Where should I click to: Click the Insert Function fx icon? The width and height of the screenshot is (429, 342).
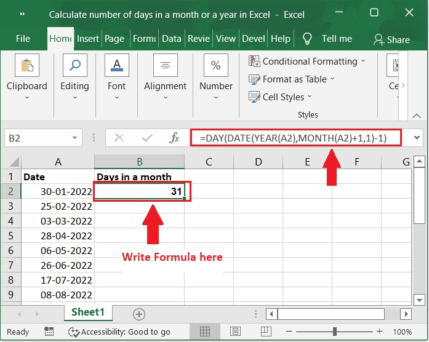[x=175, y=138]
